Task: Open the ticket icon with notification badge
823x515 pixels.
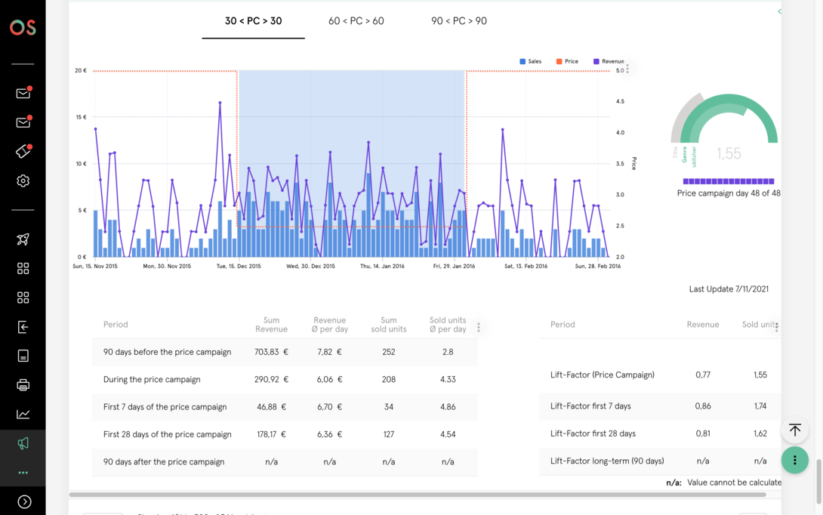Action: 23,152
